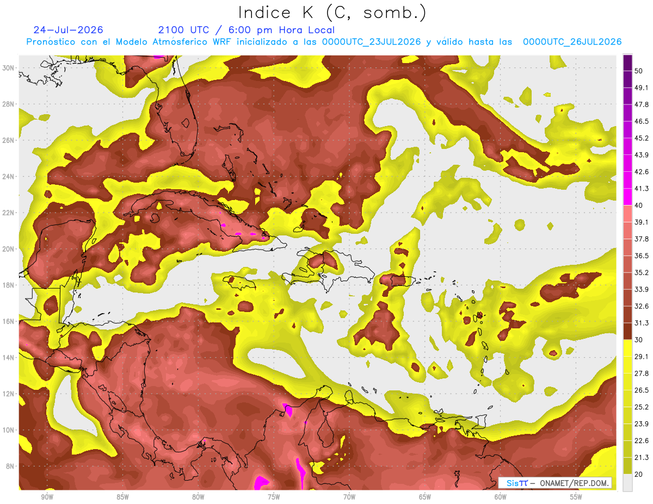Click the colorbar label '21.3'
Screen dimensions: 653x504
point(642,458)
